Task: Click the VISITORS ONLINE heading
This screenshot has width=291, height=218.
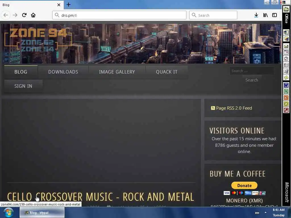Action: tap(237, 131)
